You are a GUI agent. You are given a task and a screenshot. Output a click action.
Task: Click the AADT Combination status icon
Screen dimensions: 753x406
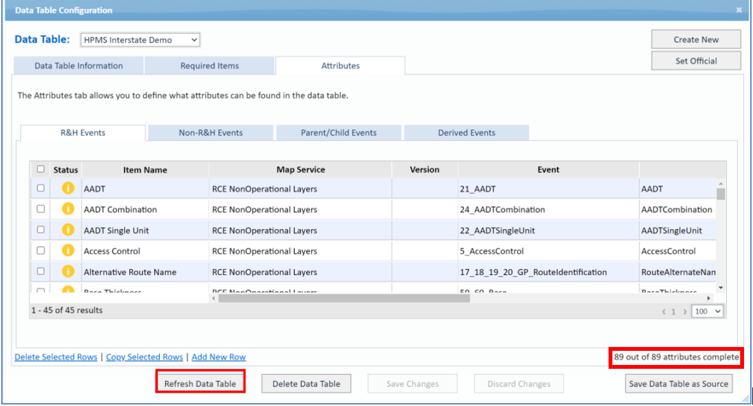(67, 209)
